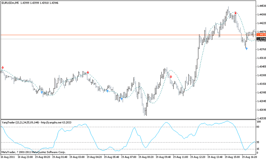Click the 18 Aug 2011 date label
Screen dimensions: 266x159
click(8, 157)
